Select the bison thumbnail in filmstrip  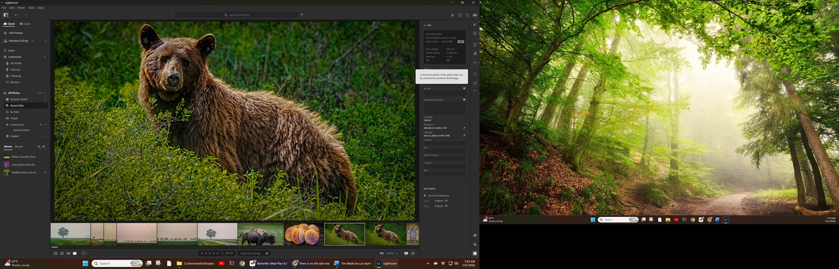point(261,234)
